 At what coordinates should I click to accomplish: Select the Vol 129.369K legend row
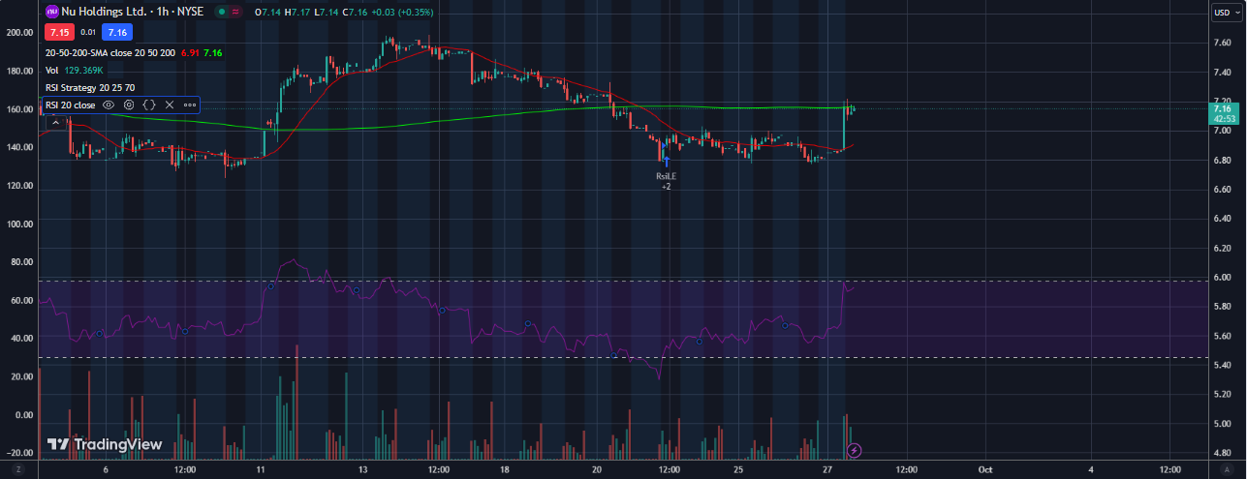[75, 70]
